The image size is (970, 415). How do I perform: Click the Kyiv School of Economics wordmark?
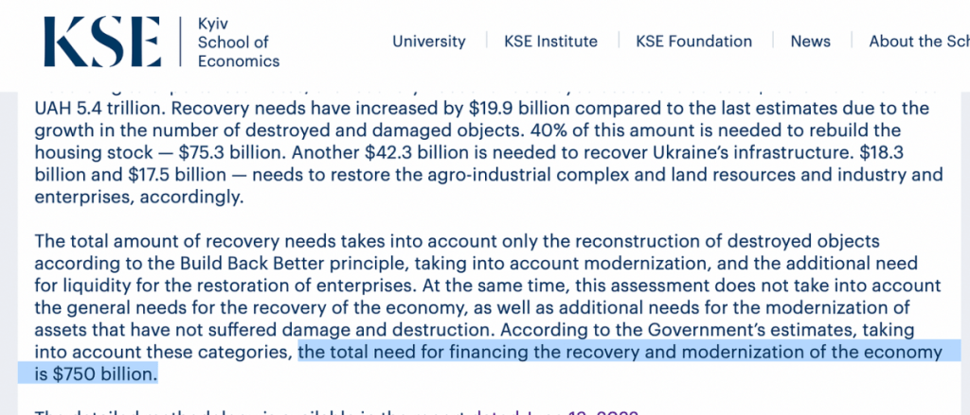238,42
